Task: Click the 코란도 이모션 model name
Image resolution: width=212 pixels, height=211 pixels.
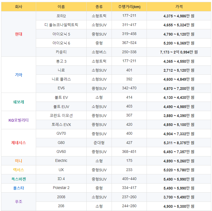Action: tap(61, 116)
